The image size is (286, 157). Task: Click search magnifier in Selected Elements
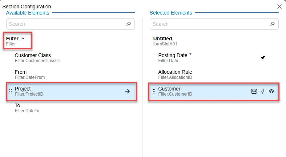point(272,24)
